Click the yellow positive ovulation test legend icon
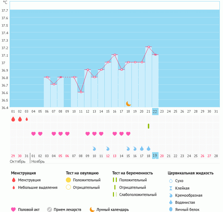This screenshot has width=223, height=212. [68, 180]
